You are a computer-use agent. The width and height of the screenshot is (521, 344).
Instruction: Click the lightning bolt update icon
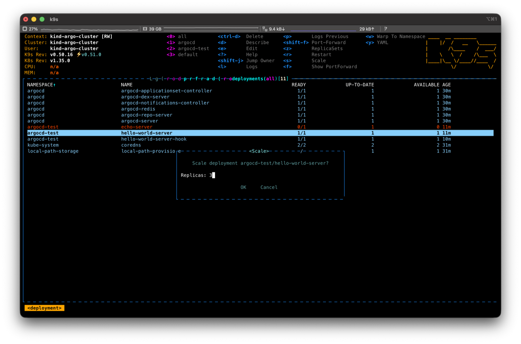pyautogui.click(x=78, y=54)
